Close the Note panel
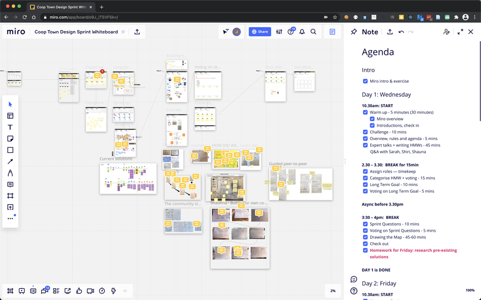This screenshot has width=481, height=300. pyautogui.click(x=470, y=32)
